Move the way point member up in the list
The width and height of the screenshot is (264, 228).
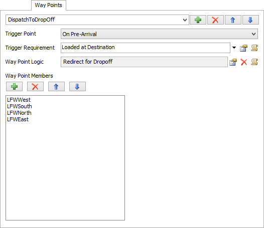point(56,86)
